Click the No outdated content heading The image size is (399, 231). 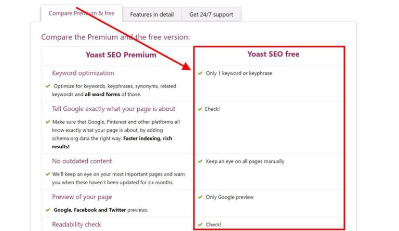pyautogui.click(x=82, y=161)
